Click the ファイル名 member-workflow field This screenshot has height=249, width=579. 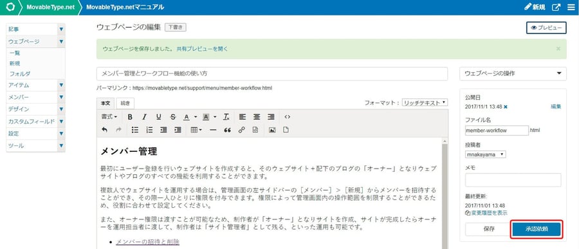[497, 131]
